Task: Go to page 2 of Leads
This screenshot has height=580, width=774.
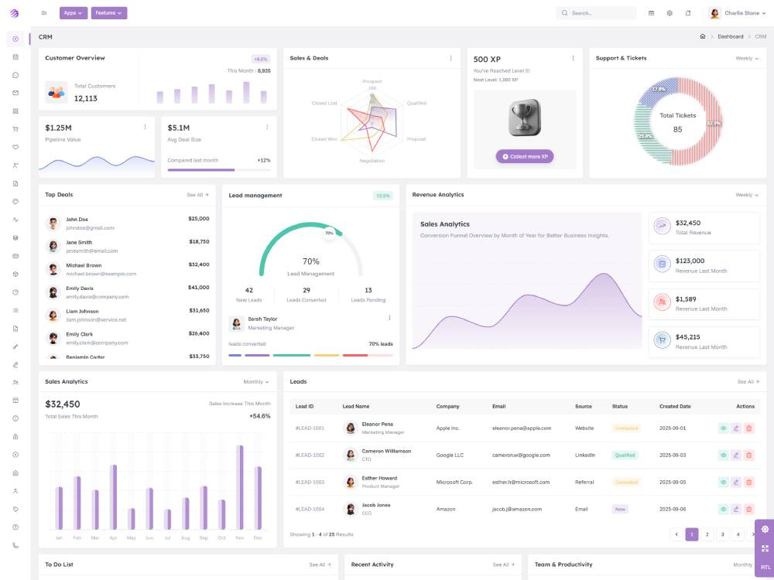Action: click(x=707, y=534)
